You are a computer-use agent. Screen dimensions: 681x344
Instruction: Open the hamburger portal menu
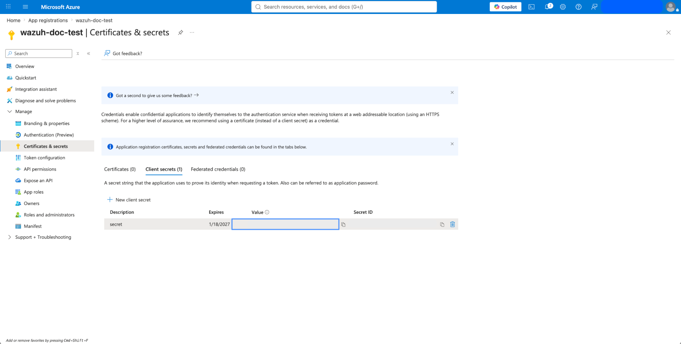[25, 6]
